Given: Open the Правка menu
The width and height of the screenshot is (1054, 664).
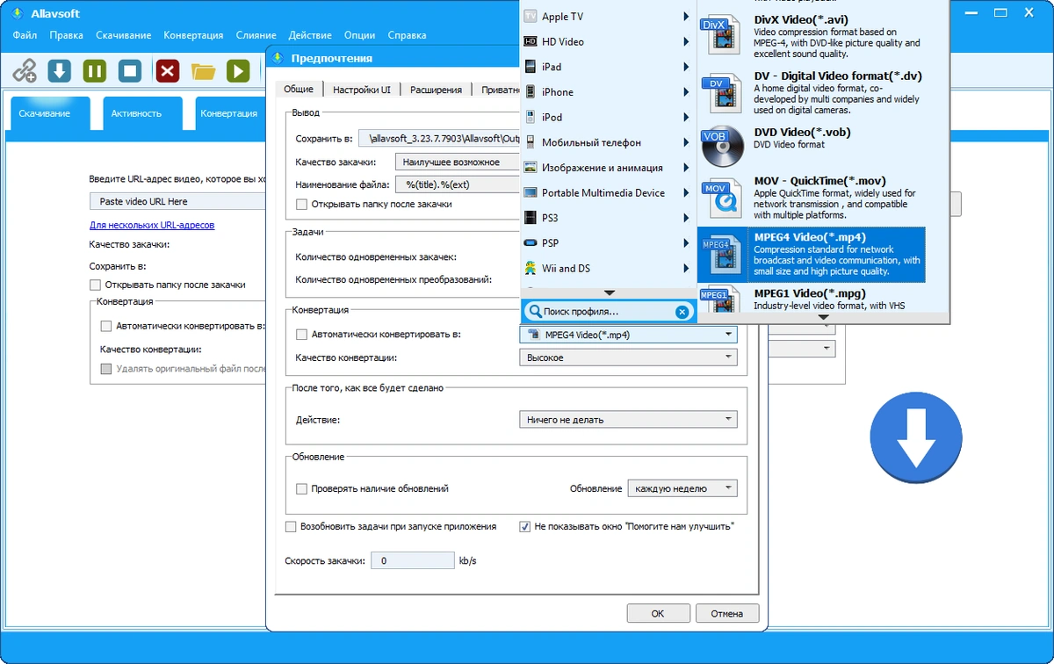Looking at the screenshot, I should pos(67,35).
